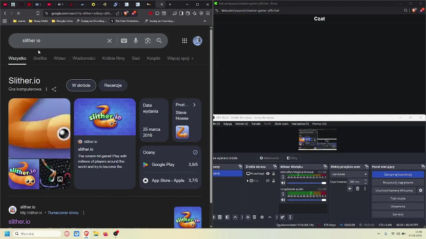Open Google account avatar
Image resolution: width=426 pixels, height=239 pixels.
(x=197, y=41)
